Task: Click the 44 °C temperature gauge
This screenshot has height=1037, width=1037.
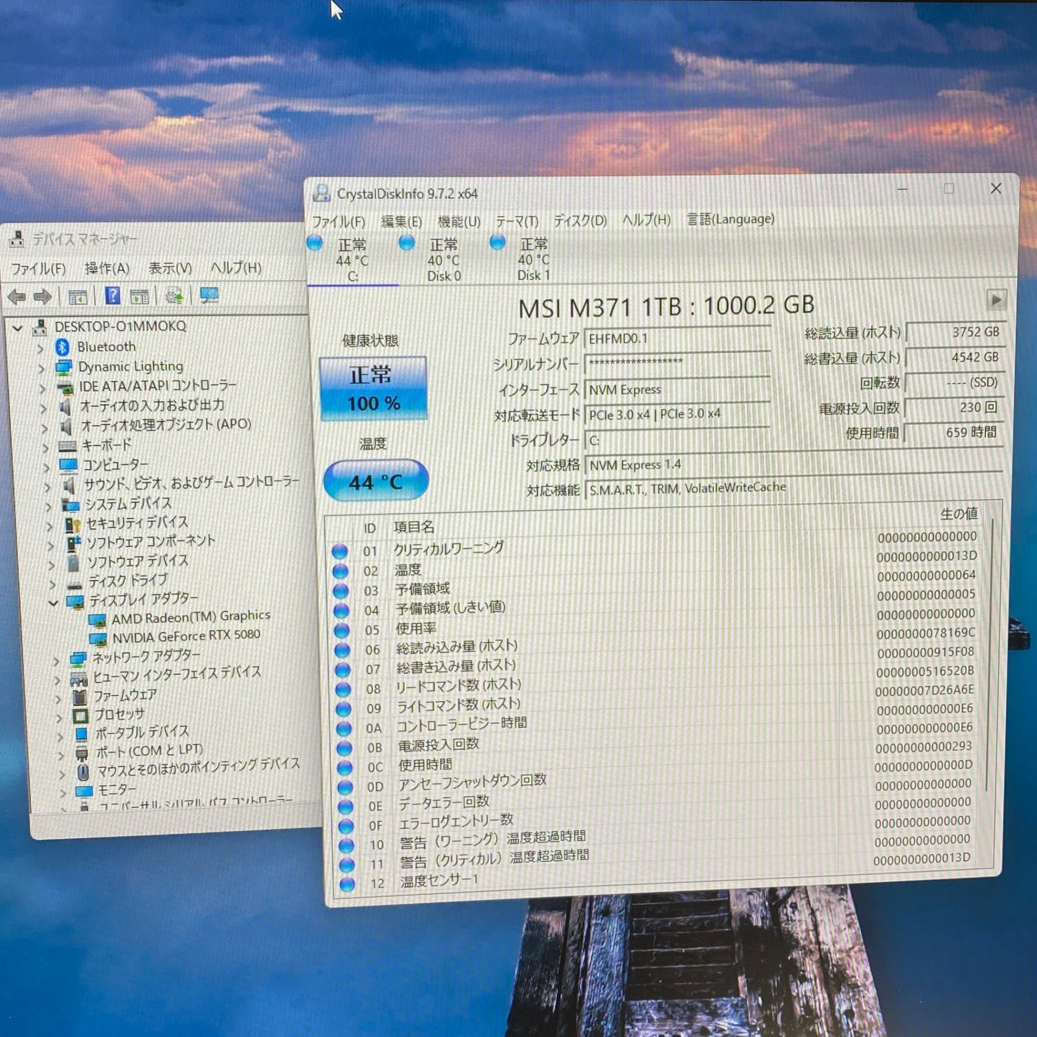Action: (375, 482)
